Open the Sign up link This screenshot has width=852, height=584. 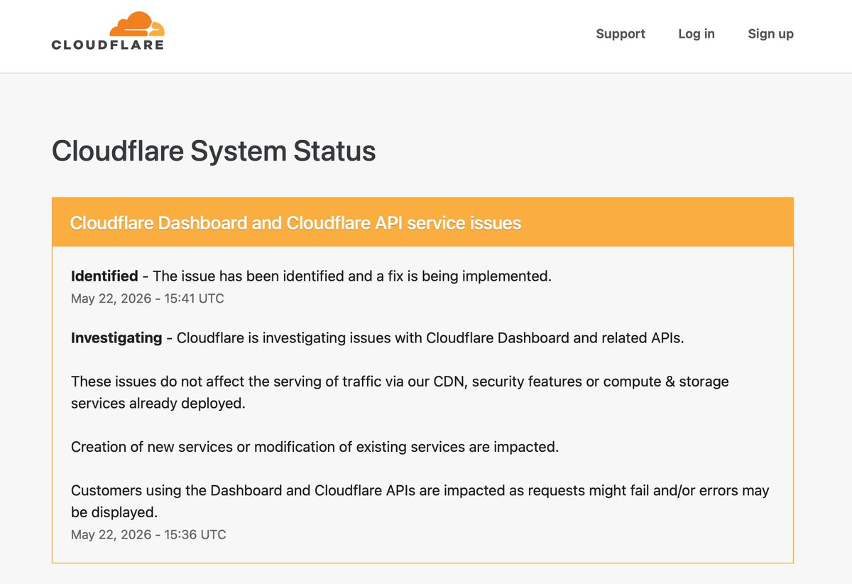[770, 33]
